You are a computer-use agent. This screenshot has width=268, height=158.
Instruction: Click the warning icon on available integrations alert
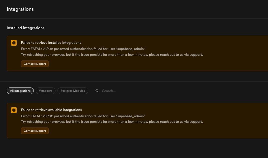pyautogui.click(x=14, y=110)
